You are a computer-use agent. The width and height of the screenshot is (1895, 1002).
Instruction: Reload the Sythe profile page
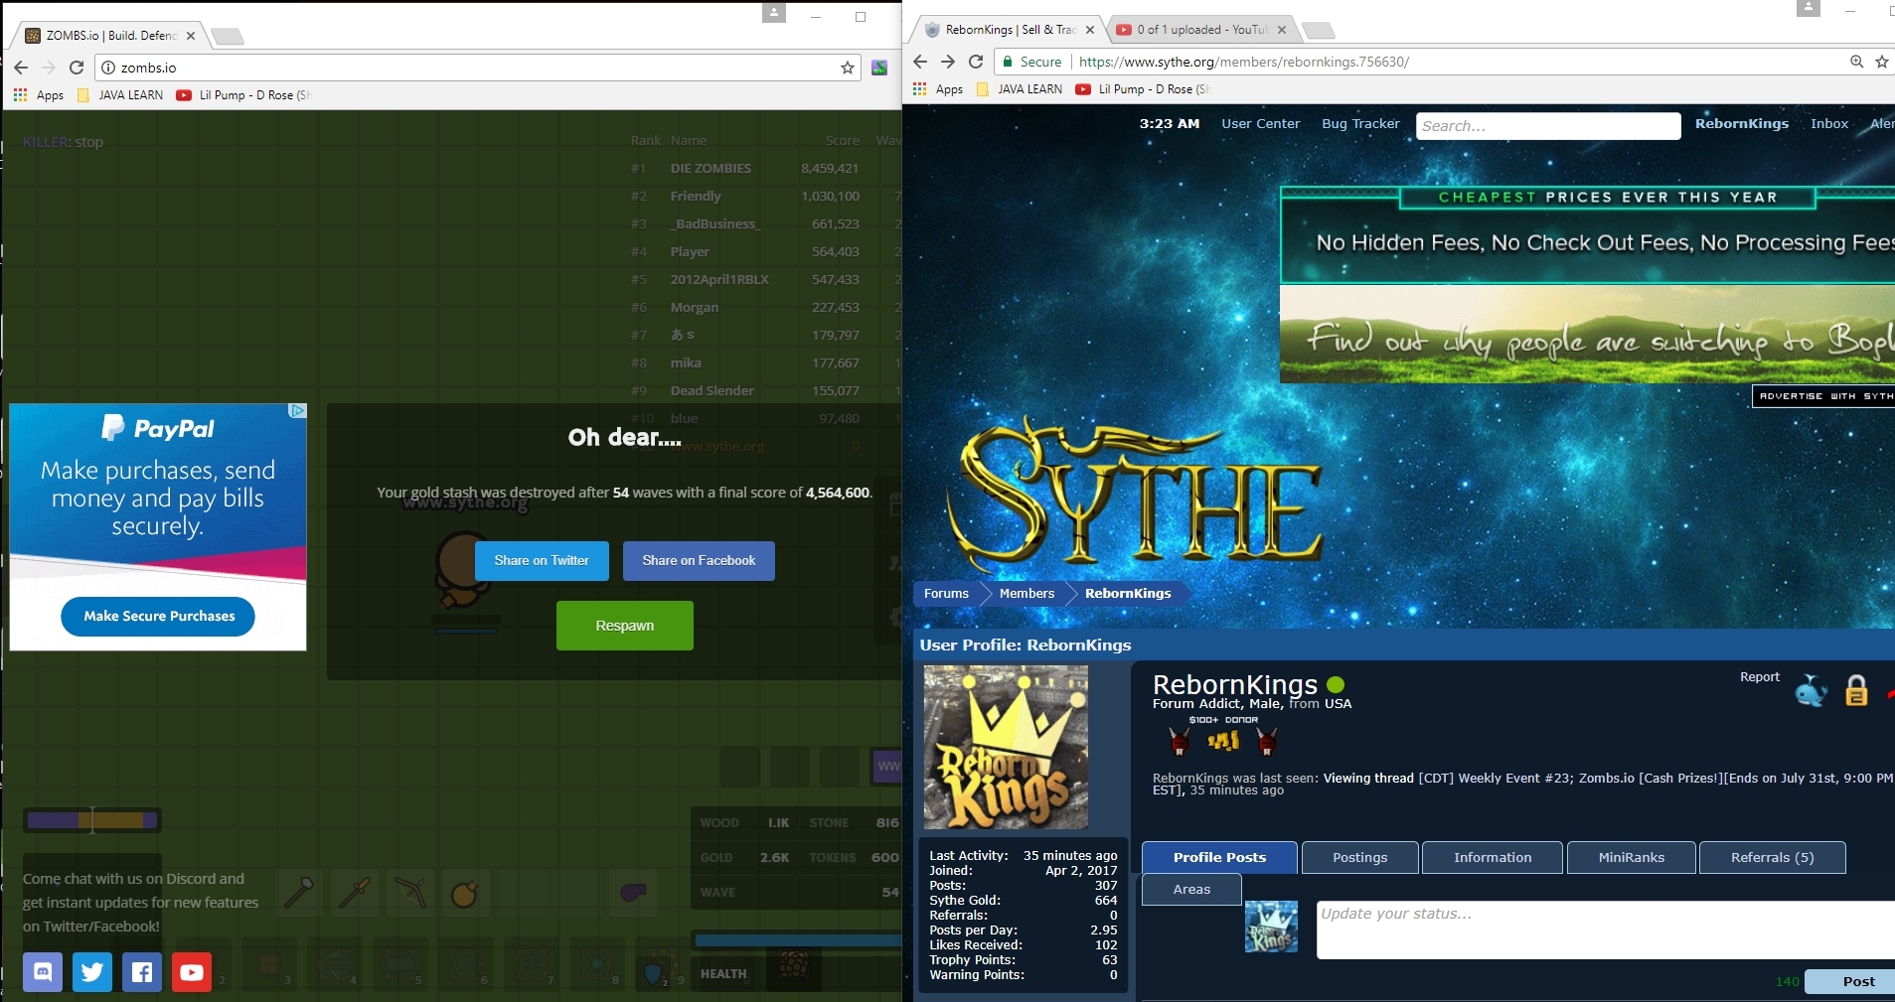(976, 62)
